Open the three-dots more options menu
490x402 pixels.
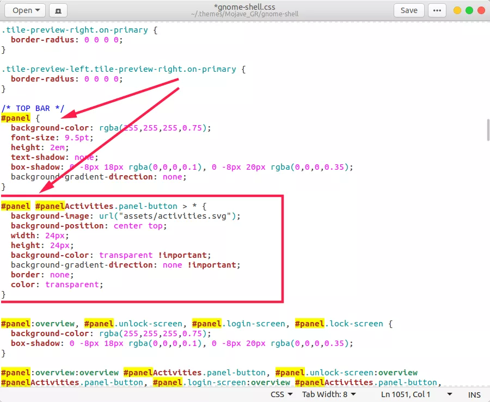437,10
